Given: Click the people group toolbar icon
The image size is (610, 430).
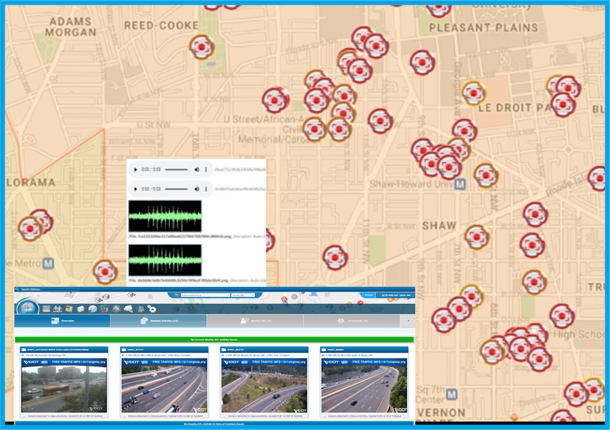Looking at the screenshot, I should click(x=140, y=309).
